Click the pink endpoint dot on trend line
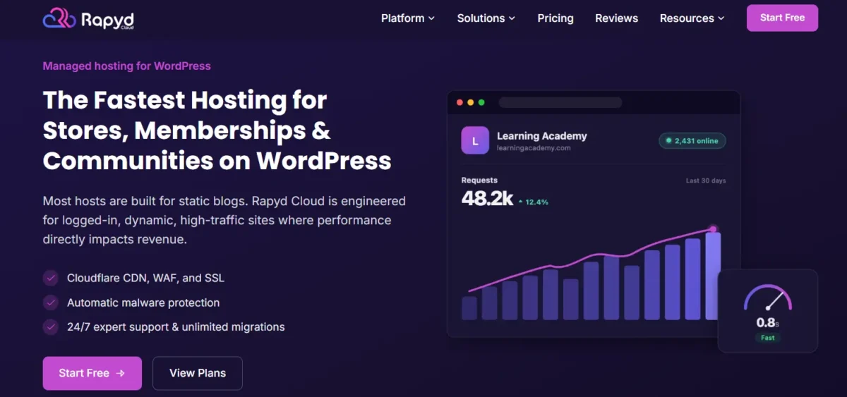 tap(713, 229)
